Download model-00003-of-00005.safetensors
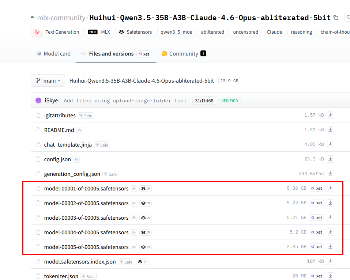 point(330,217)
